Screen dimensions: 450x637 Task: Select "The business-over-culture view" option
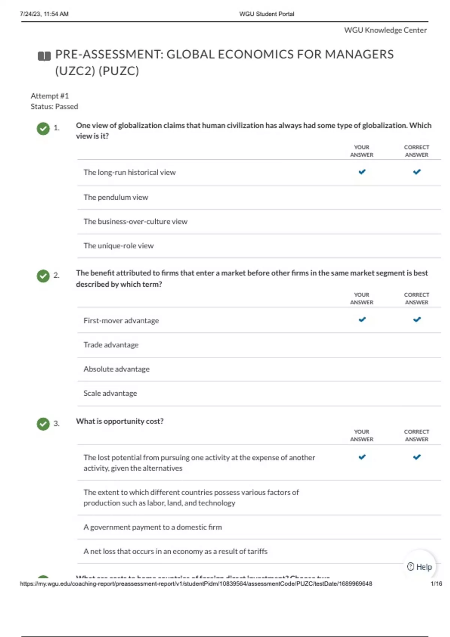tap(135, 222)
